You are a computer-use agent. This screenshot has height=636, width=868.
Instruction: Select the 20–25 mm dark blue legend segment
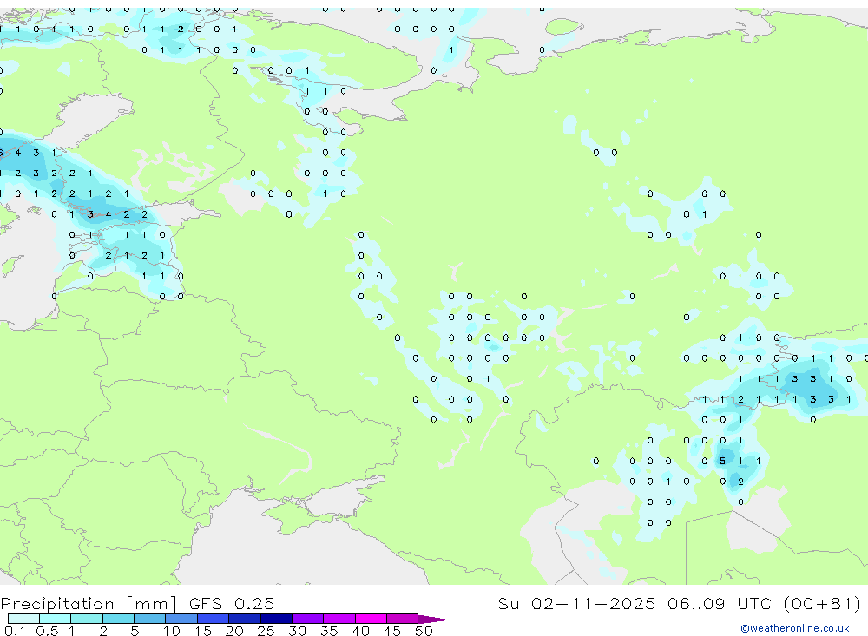tap(245, 619)
